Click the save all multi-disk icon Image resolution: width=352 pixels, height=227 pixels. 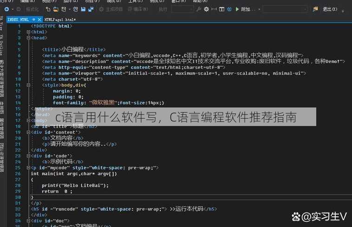(91, 9)
